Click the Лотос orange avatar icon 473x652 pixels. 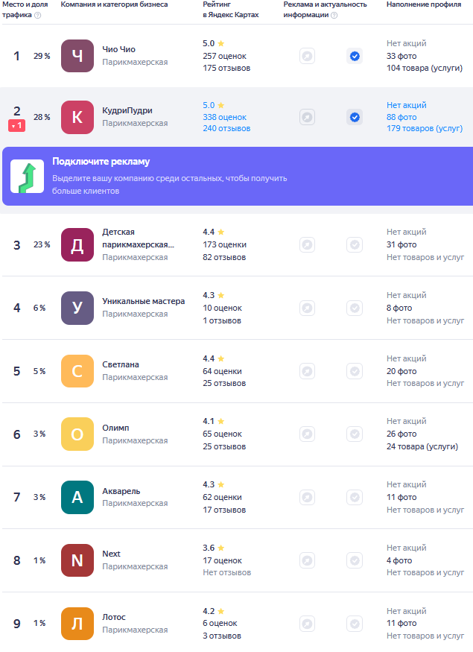[x=77, y=623]
